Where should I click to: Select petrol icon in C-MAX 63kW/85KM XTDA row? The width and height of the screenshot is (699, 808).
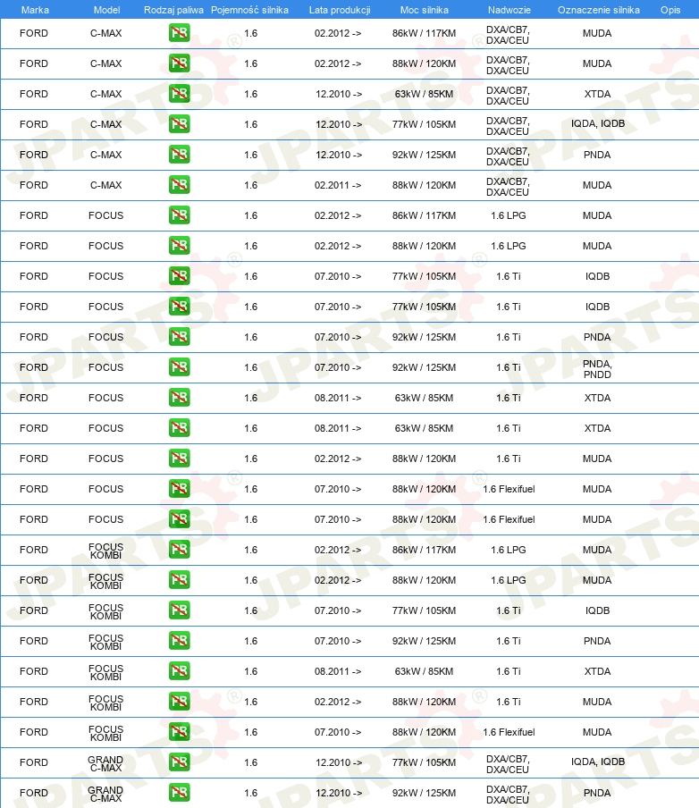(180, 94)
